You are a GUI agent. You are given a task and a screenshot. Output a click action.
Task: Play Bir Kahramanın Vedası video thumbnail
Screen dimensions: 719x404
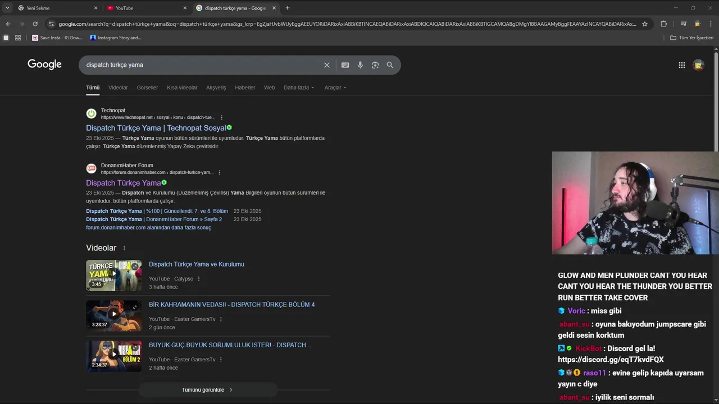click(x=113, y=315)
